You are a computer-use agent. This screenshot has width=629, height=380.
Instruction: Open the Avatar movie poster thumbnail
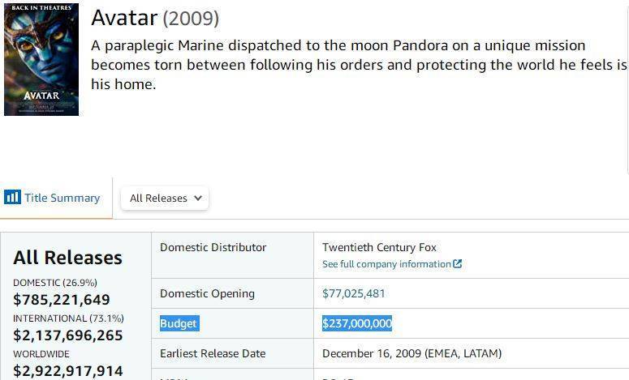(x=41, y=60)
